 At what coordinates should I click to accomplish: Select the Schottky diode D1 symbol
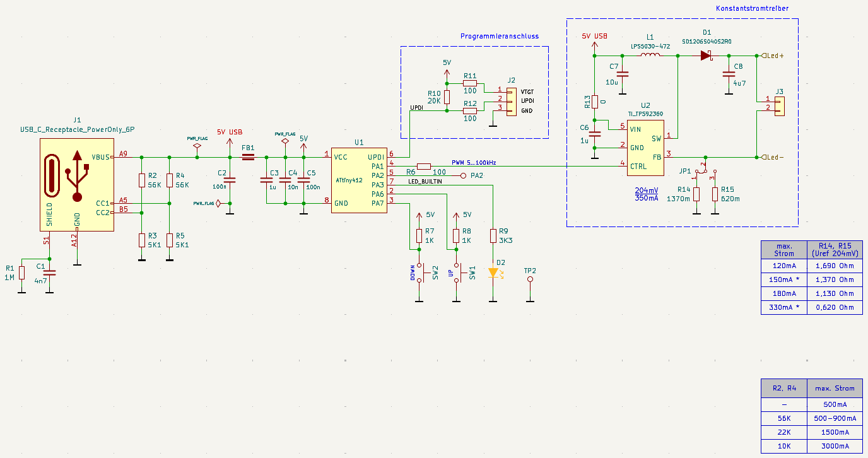pyautogui.click(x=706, y=56)
